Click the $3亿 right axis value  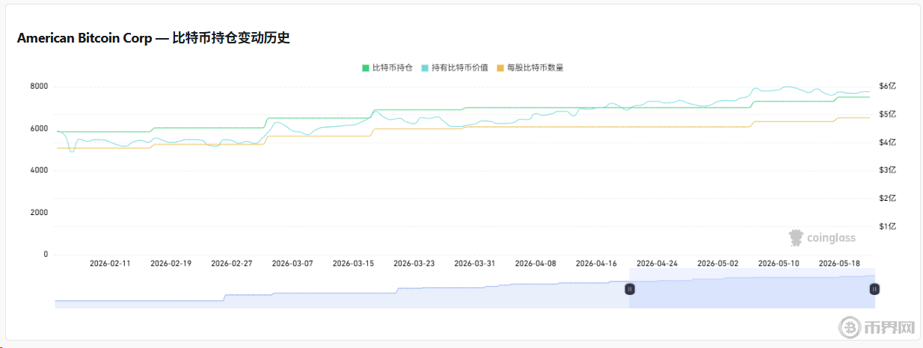click(x=887, y=170)
